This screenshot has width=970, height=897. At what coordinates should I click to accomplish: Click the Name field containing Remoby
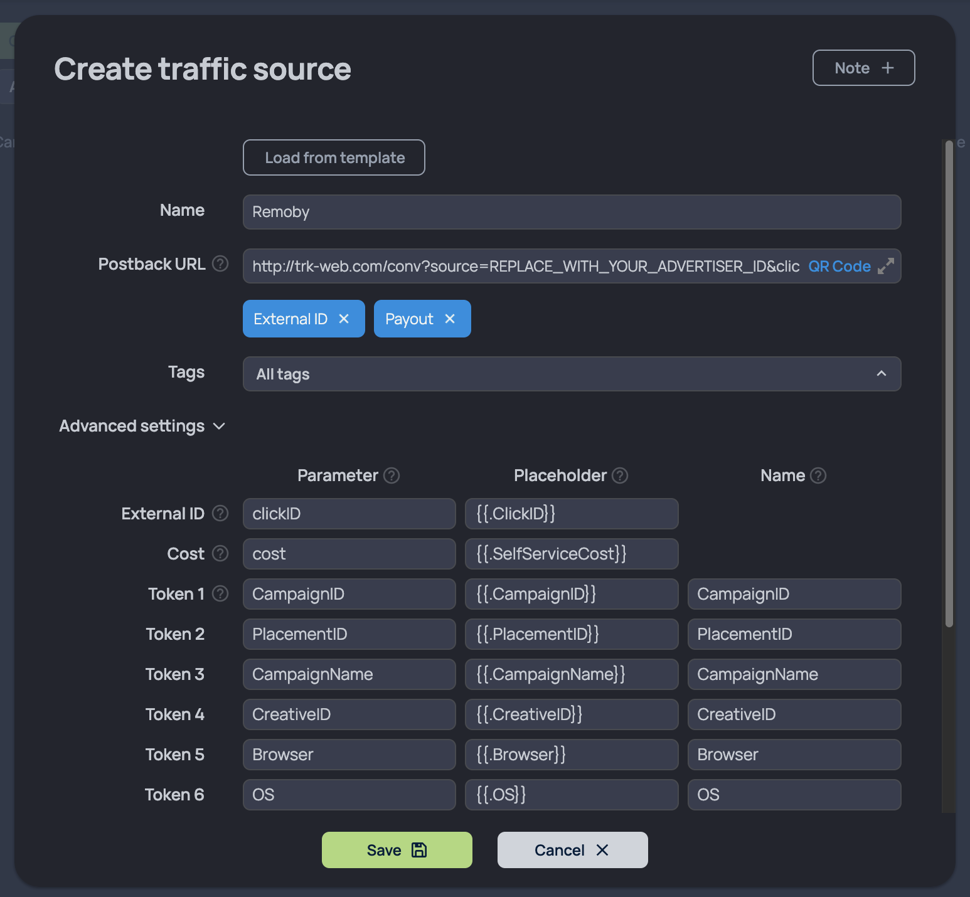point(572,212)
